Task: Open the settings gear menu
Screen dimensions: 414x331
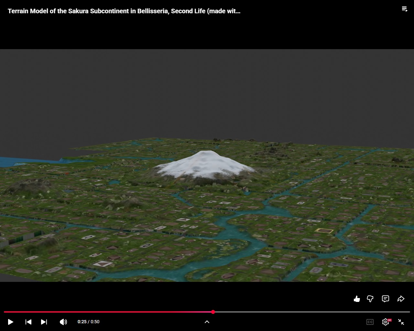Action: coord(385,322)
